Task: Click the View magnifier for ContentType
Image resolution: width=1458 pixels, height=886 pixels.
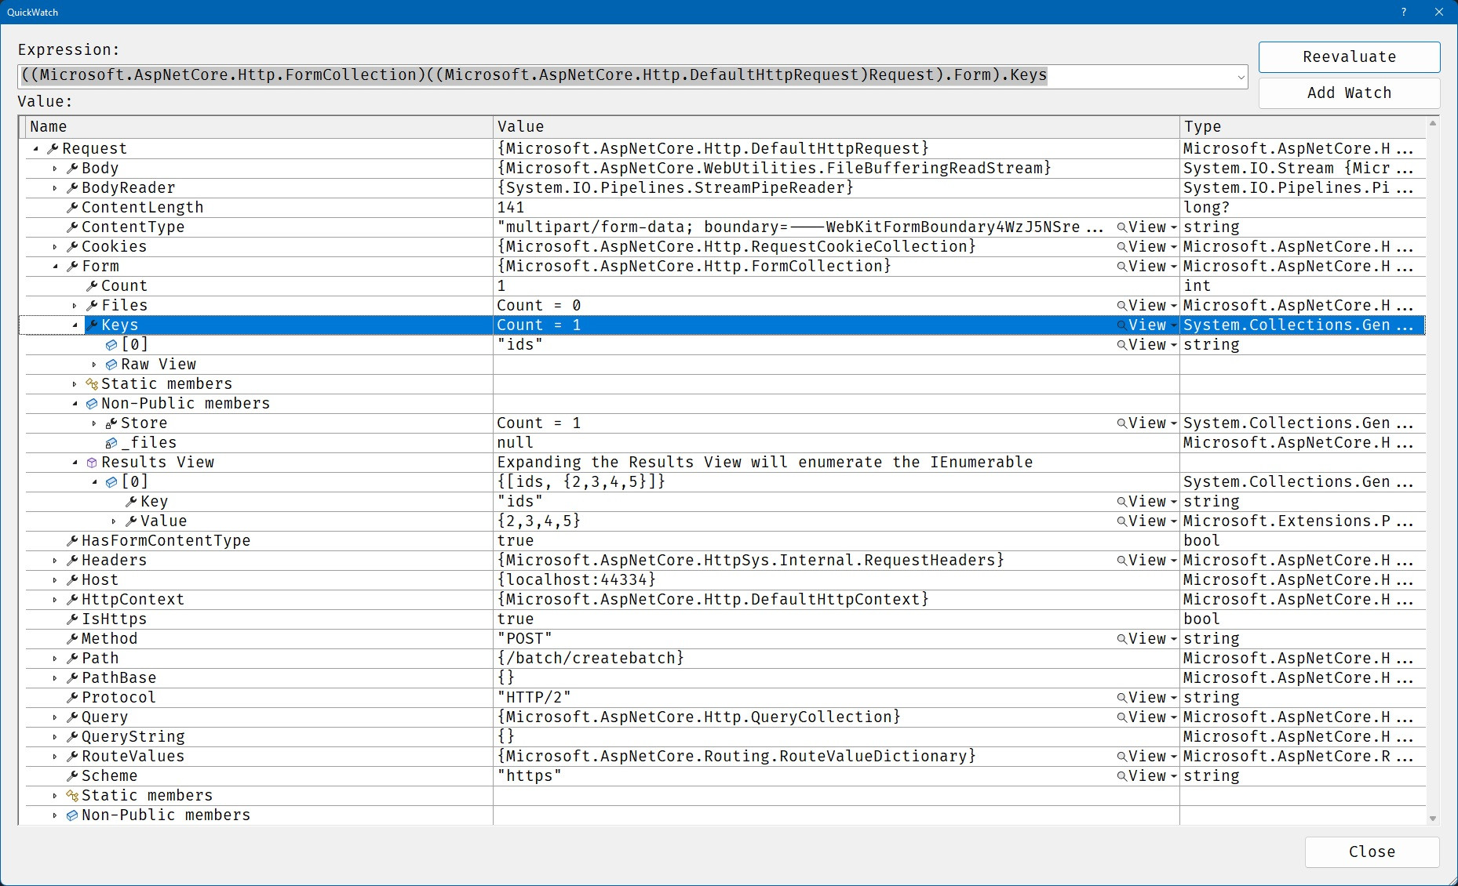Action: tap(1121, 227)
